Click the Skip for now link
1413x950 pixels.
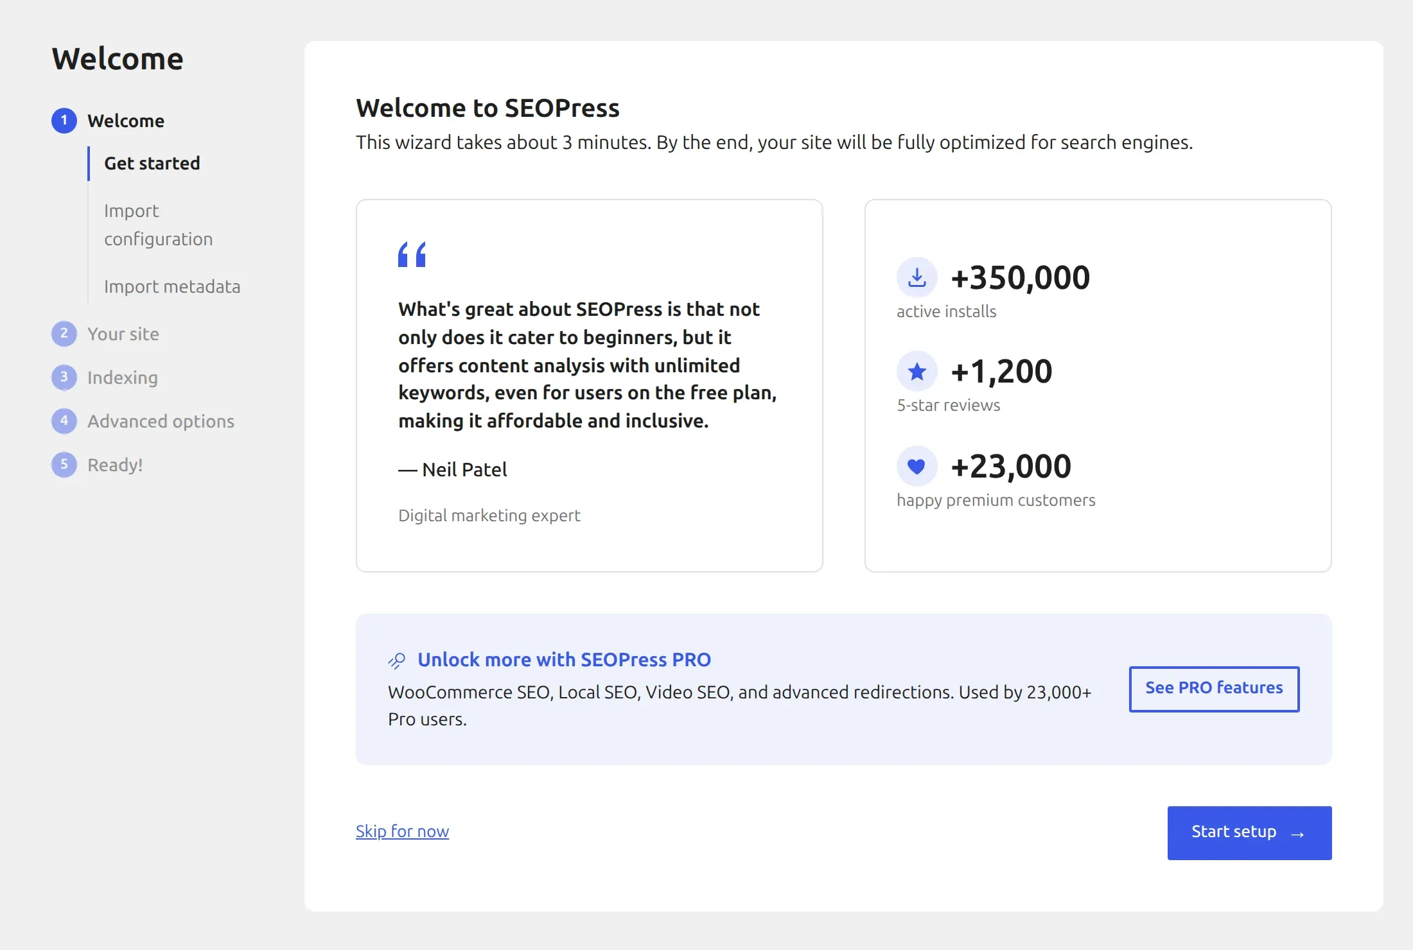(403, 831)
